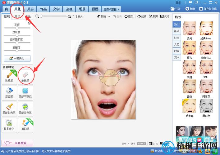The width and height of the screenshot is (220, 155).
Task: Toggle the 对比 compare view
Action: coord(154,144)
